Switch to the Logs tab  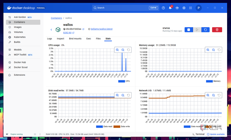50,39
